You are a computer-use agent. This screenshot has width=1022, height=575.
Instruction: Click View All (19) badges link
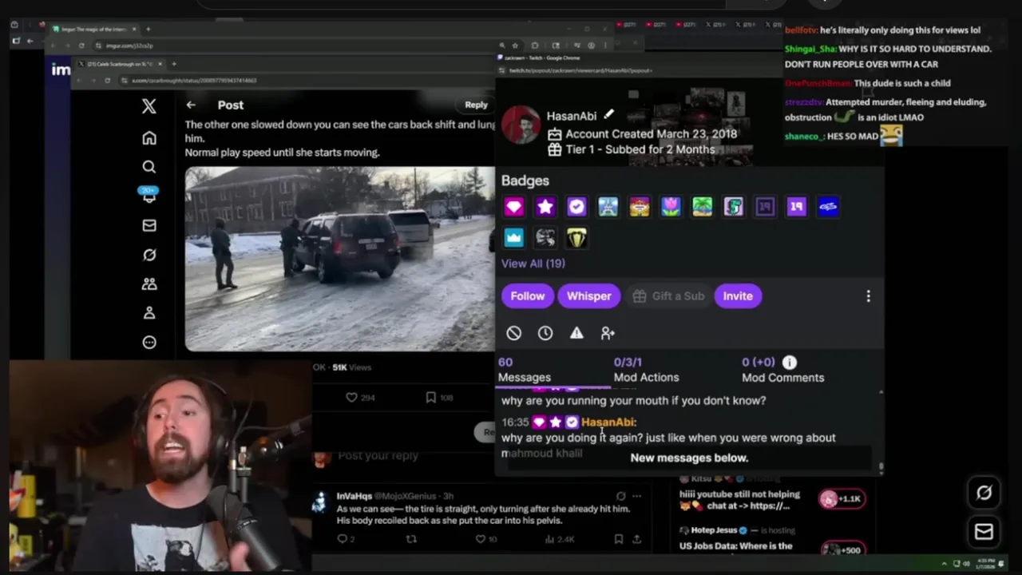click(x=533, y=263)
